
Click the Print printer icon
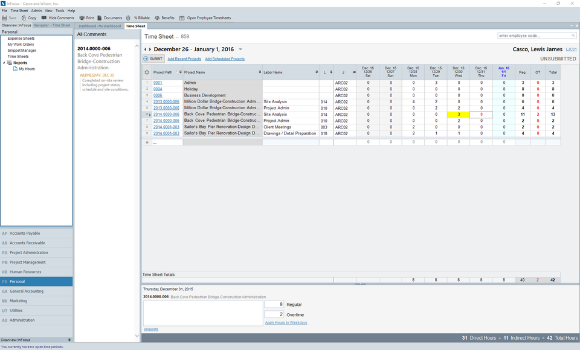click(x=82, y=17)
